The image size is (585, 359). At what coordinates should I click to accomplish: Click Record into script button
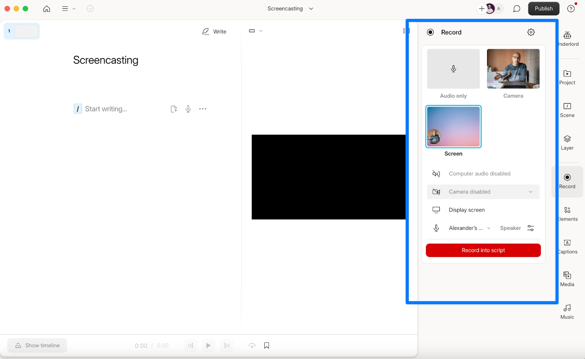[x=483, y=250]
